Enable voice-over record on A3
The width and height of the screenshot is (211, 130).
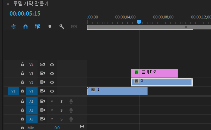tap(71, 119)
